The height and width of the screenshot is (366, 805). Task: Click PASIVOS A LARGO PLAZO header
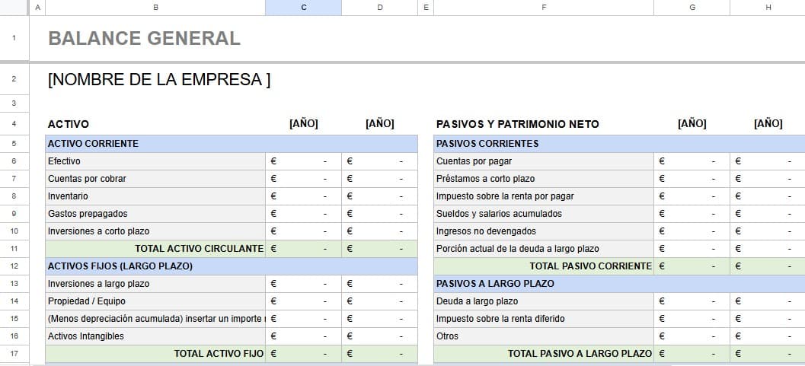click(619, 284)
